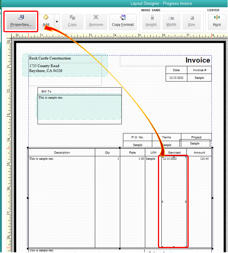
Task: Select the Sample value under Project
Action: point(195,143)
